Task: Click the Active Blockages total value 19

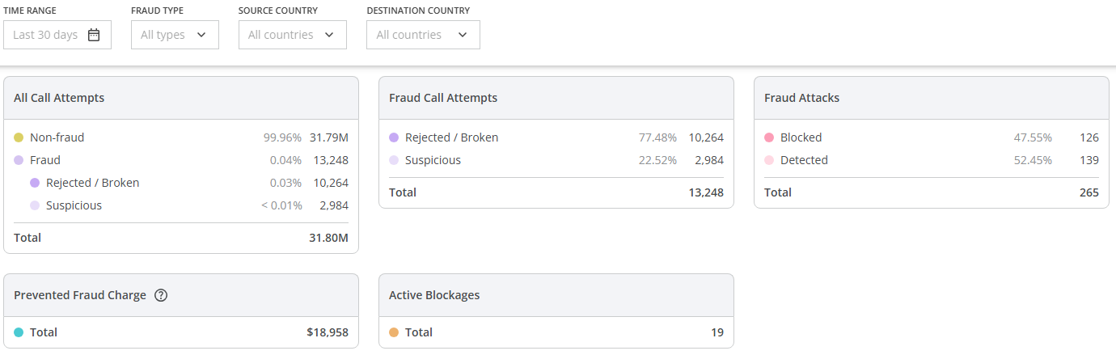Action: [717, 332]
